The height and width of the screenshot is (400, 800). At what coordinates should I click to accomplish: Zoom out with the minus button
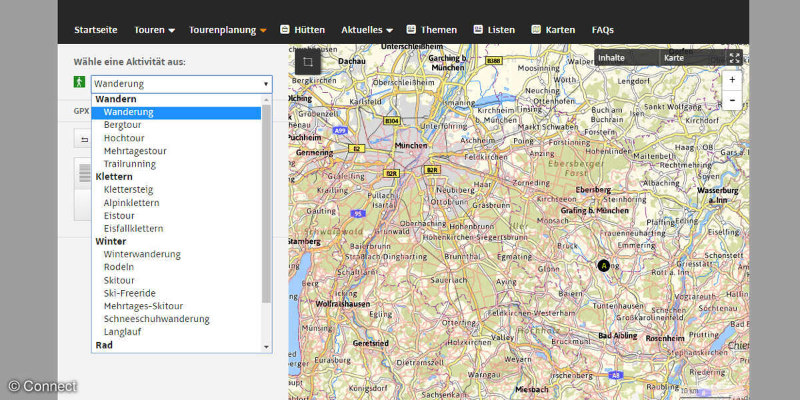pos(732,100)
